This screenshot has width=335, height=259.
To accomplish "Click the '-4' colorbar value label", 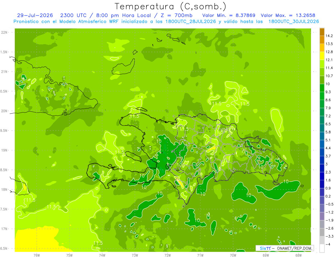I will (328, 244).
